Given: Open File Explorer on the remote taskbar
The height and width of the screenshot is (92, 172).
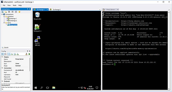Looking at the screenshot, I should [54, 87].
